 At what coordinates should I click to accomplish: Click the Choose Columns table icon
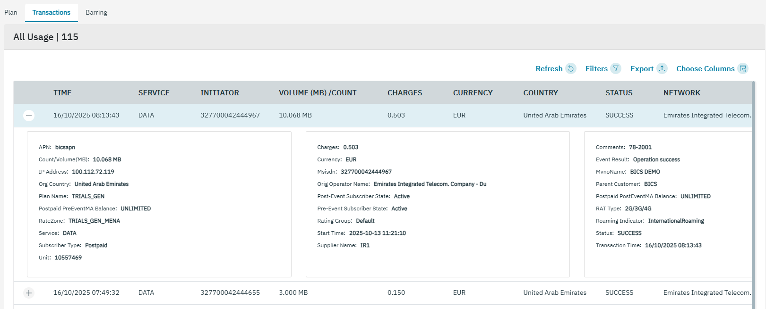pos(743,69)
